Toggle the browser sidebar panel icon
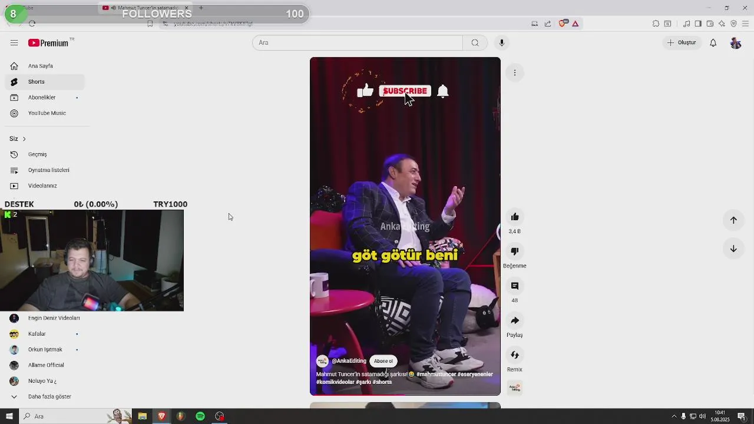 698,24
